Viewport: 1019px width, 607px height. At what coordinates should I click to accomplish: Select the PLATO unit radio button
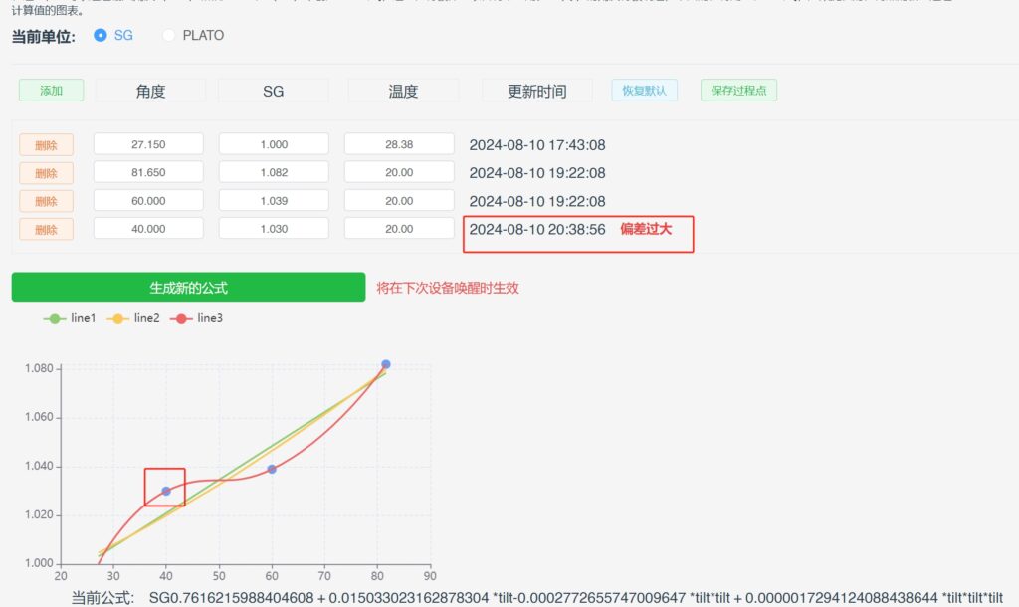(169, 35)
